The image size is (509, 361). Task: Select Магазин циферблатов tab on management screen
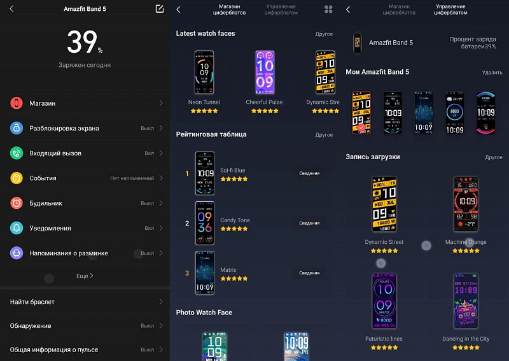point(399,10)
